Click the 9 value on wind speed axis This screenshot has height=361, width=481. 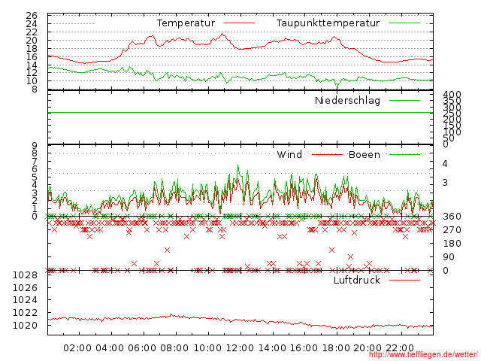[35, 145]
